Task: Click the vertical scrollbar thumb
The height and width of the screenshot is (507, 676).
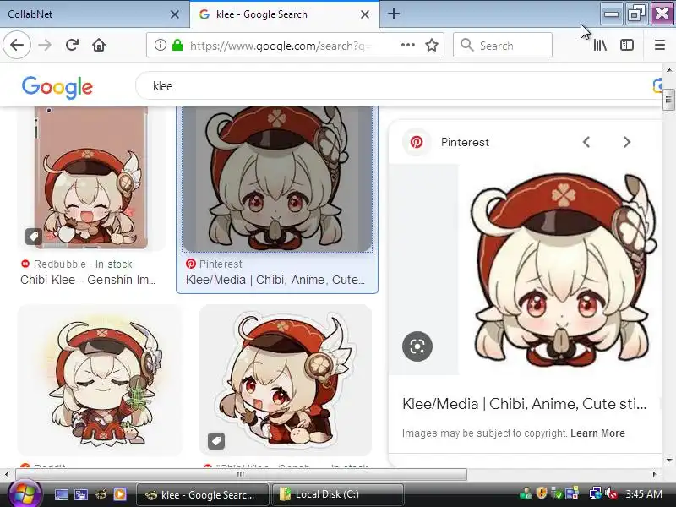Action: [668, 100]
